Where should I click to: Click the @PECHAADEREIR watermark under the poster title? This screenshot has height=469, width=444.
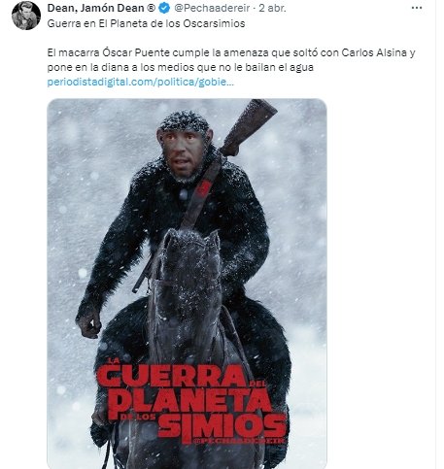[239, 441]
